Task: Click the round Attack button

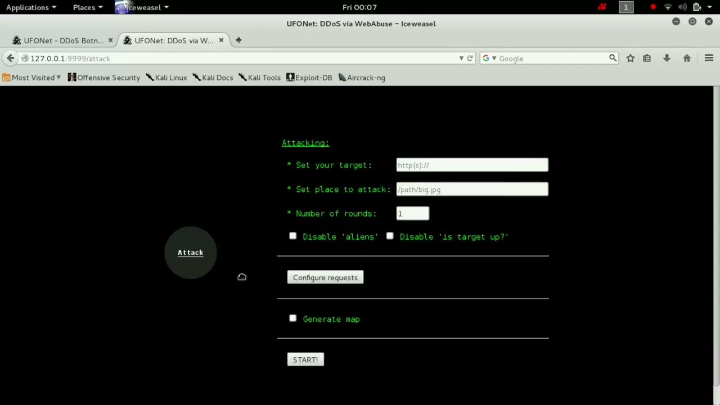Action: coord(191,253)
